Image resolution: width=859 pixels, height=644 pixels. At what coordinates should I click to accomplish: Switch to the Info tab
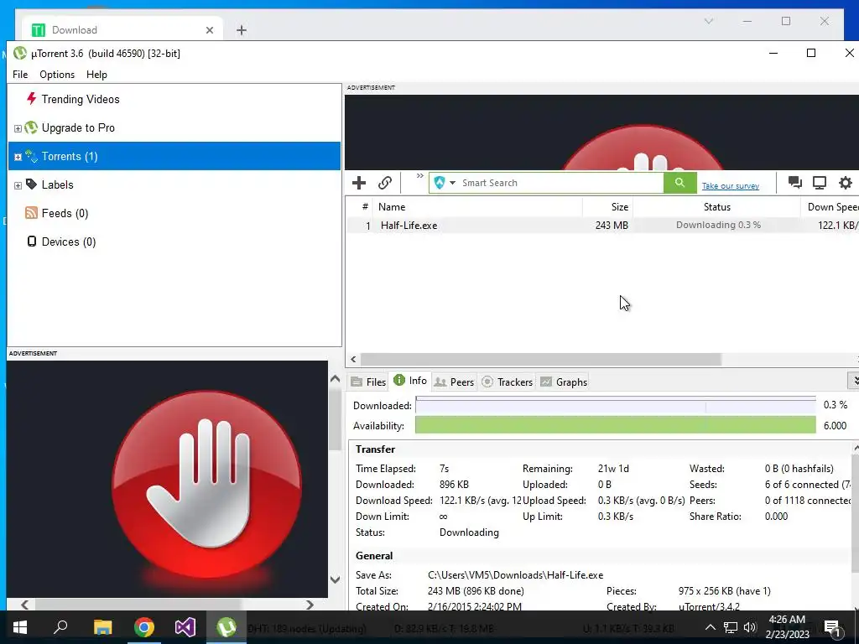tap(410, 381)
